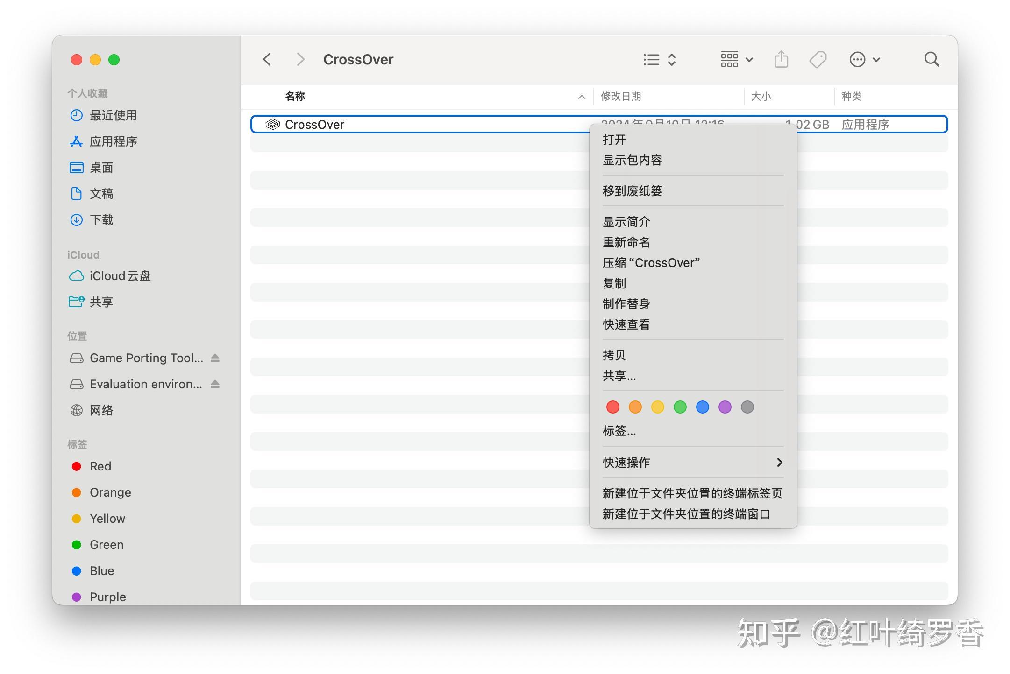Screen dimensions: 1010x674
Task: Open Finder search with the magnifier icon
Action: (931, 59)
